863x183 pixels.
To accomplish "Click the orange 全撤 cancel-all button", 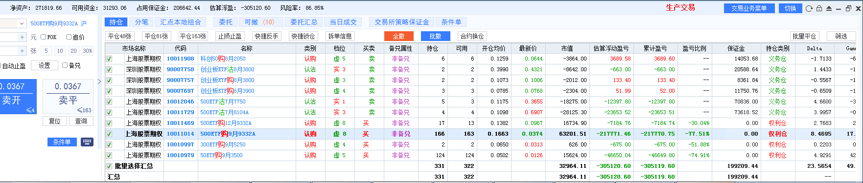I will tap(398, 36).
